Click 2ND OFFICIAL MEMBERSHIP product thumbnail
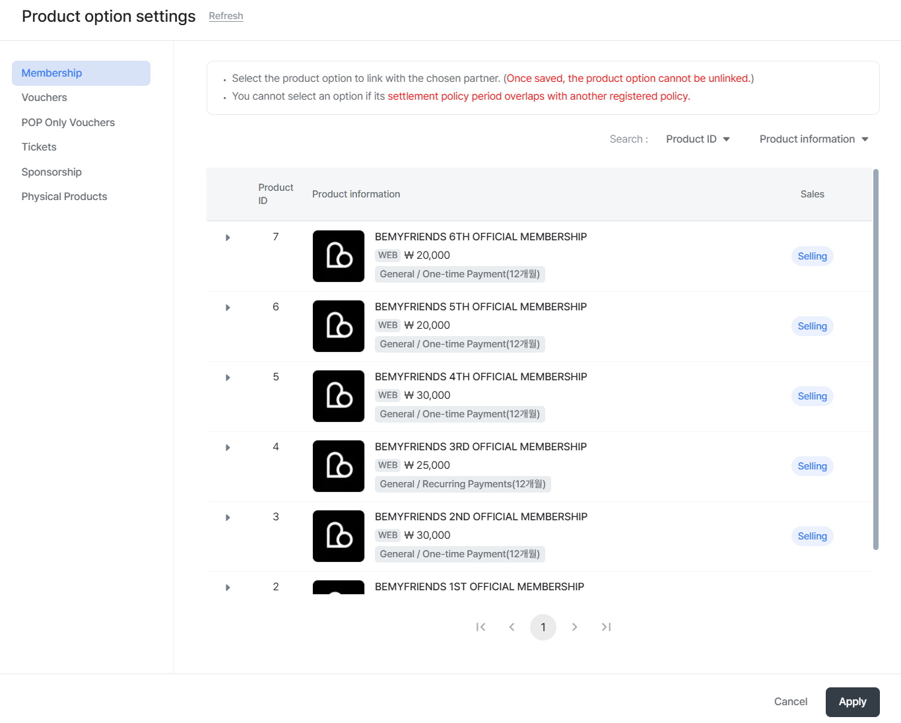Viewport: 901px width, 723px height. 339,536
